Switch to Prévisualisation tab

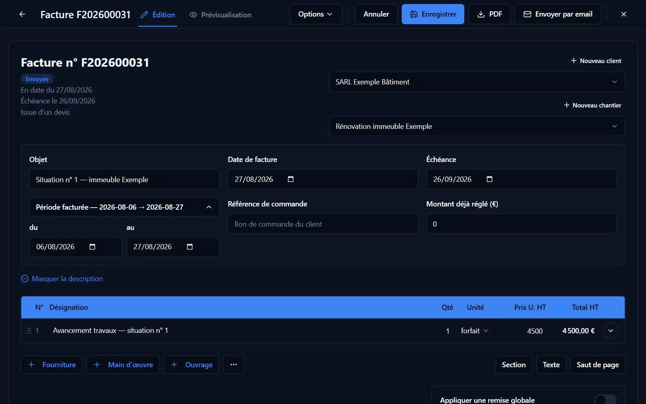(x=220, y=15)
